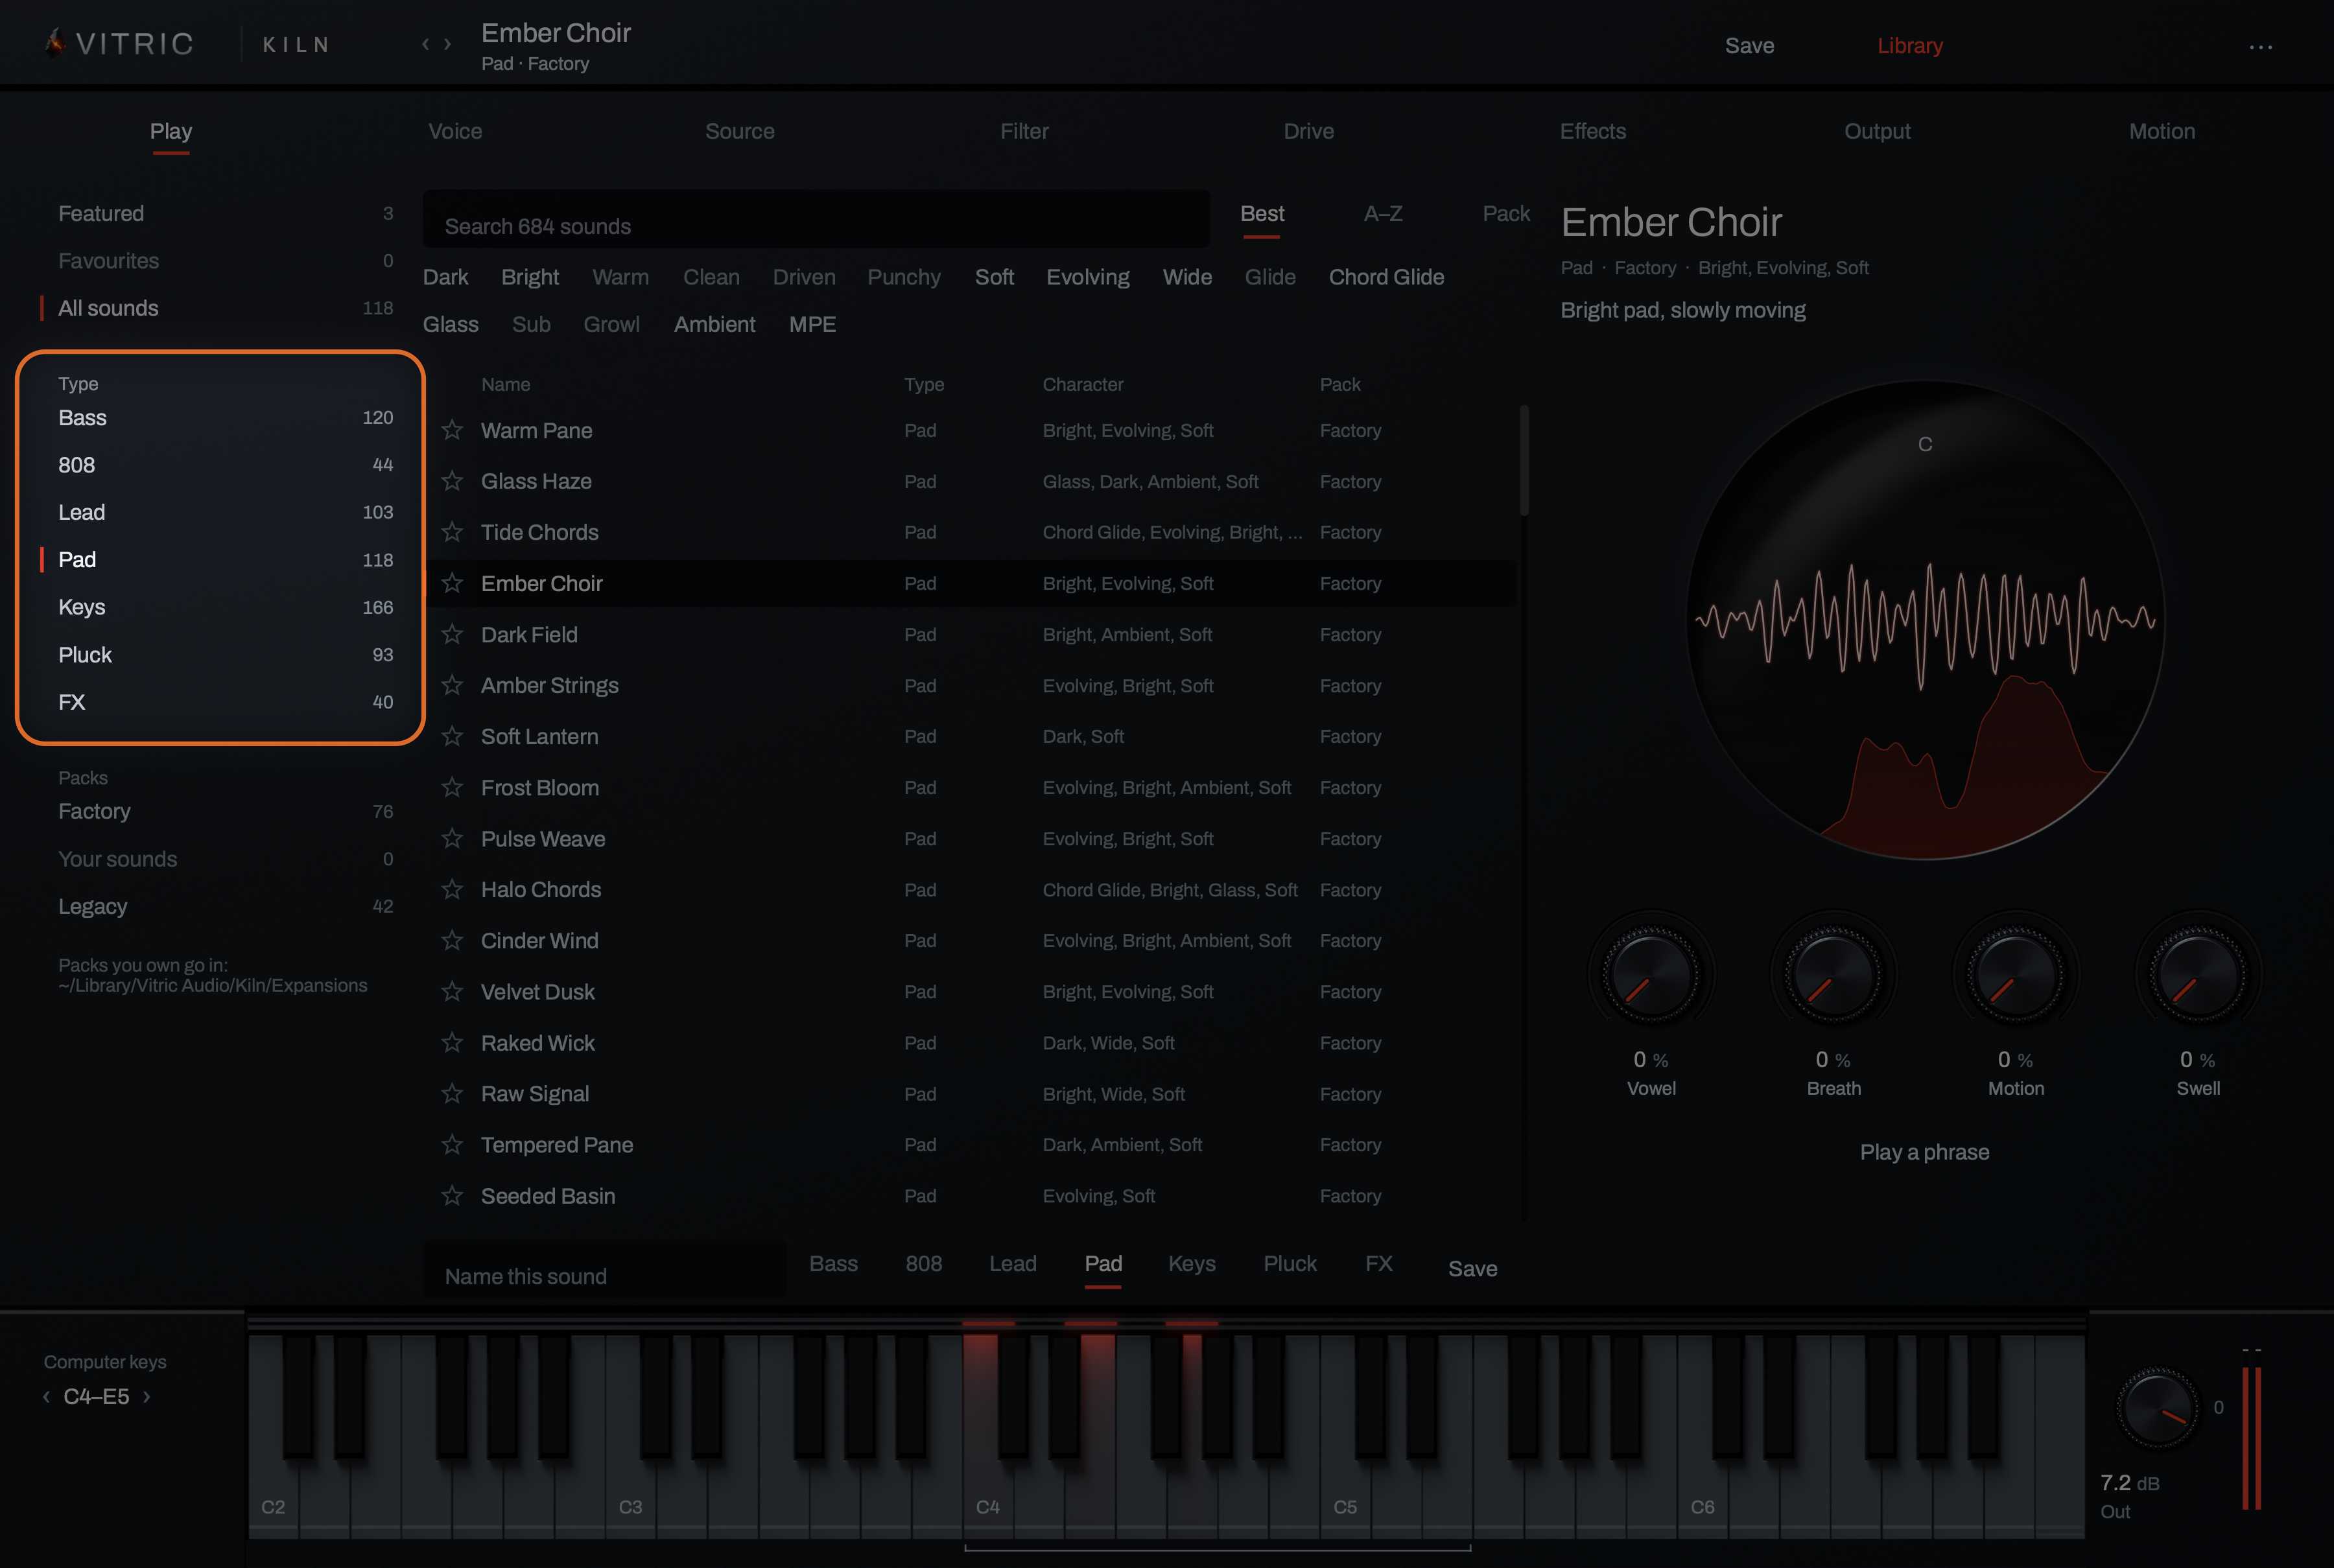
Task: Switch to the Effects tab
Action: (x=1593, y=131)
